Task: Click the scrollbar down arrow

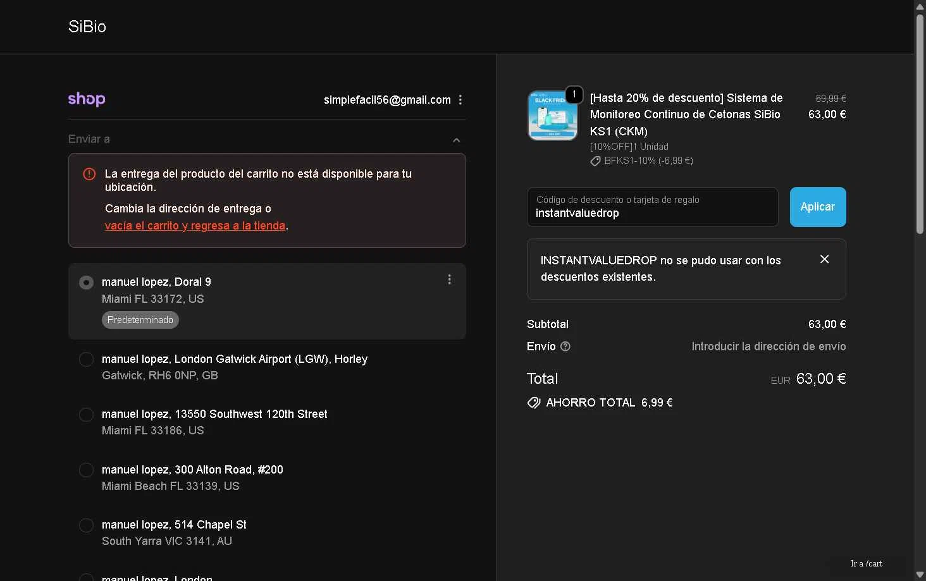Action: (920, 575)
